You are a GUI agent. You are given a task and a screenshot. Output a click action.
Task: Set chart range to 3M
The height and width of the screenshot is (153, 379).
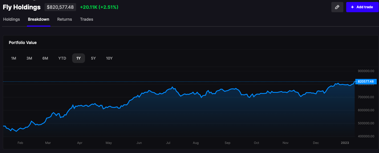[29, 58]
